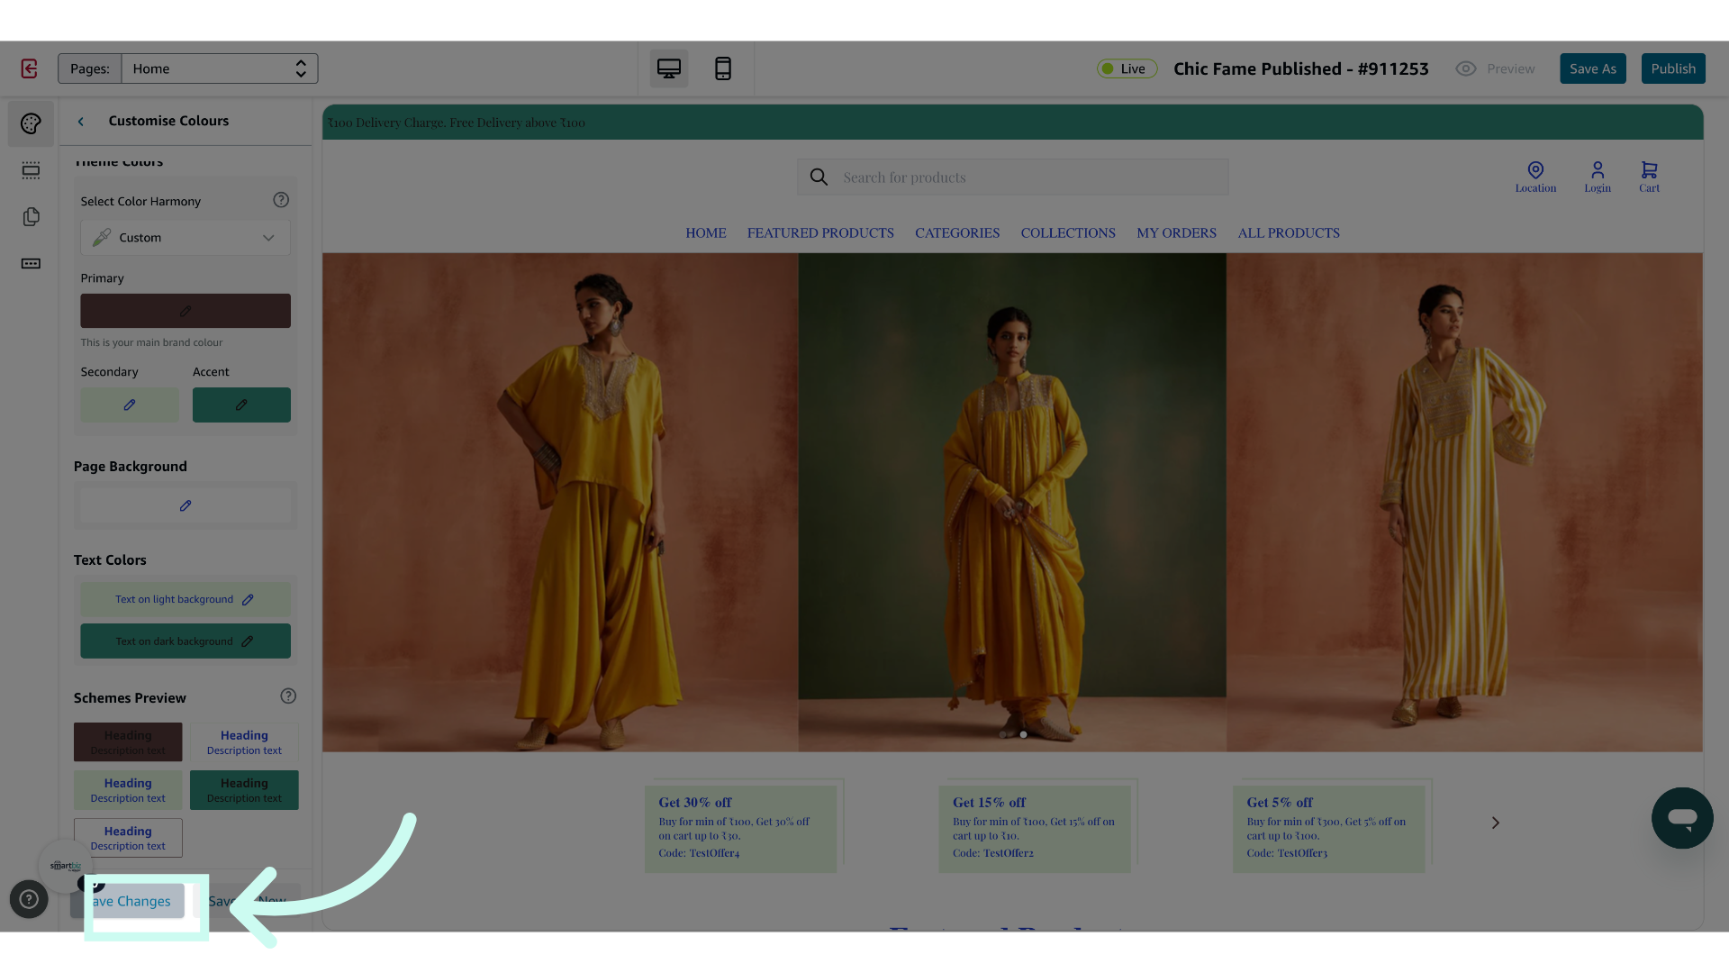Select the dark primary scheme preview
This screenshot has width=1729, height=973.
click(x=128, y=742)
